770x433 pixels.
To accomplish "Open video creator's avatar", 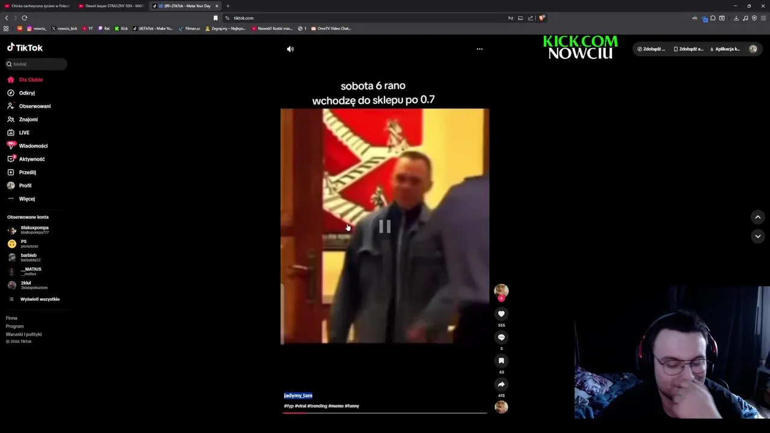I will (x=501, y=290).
